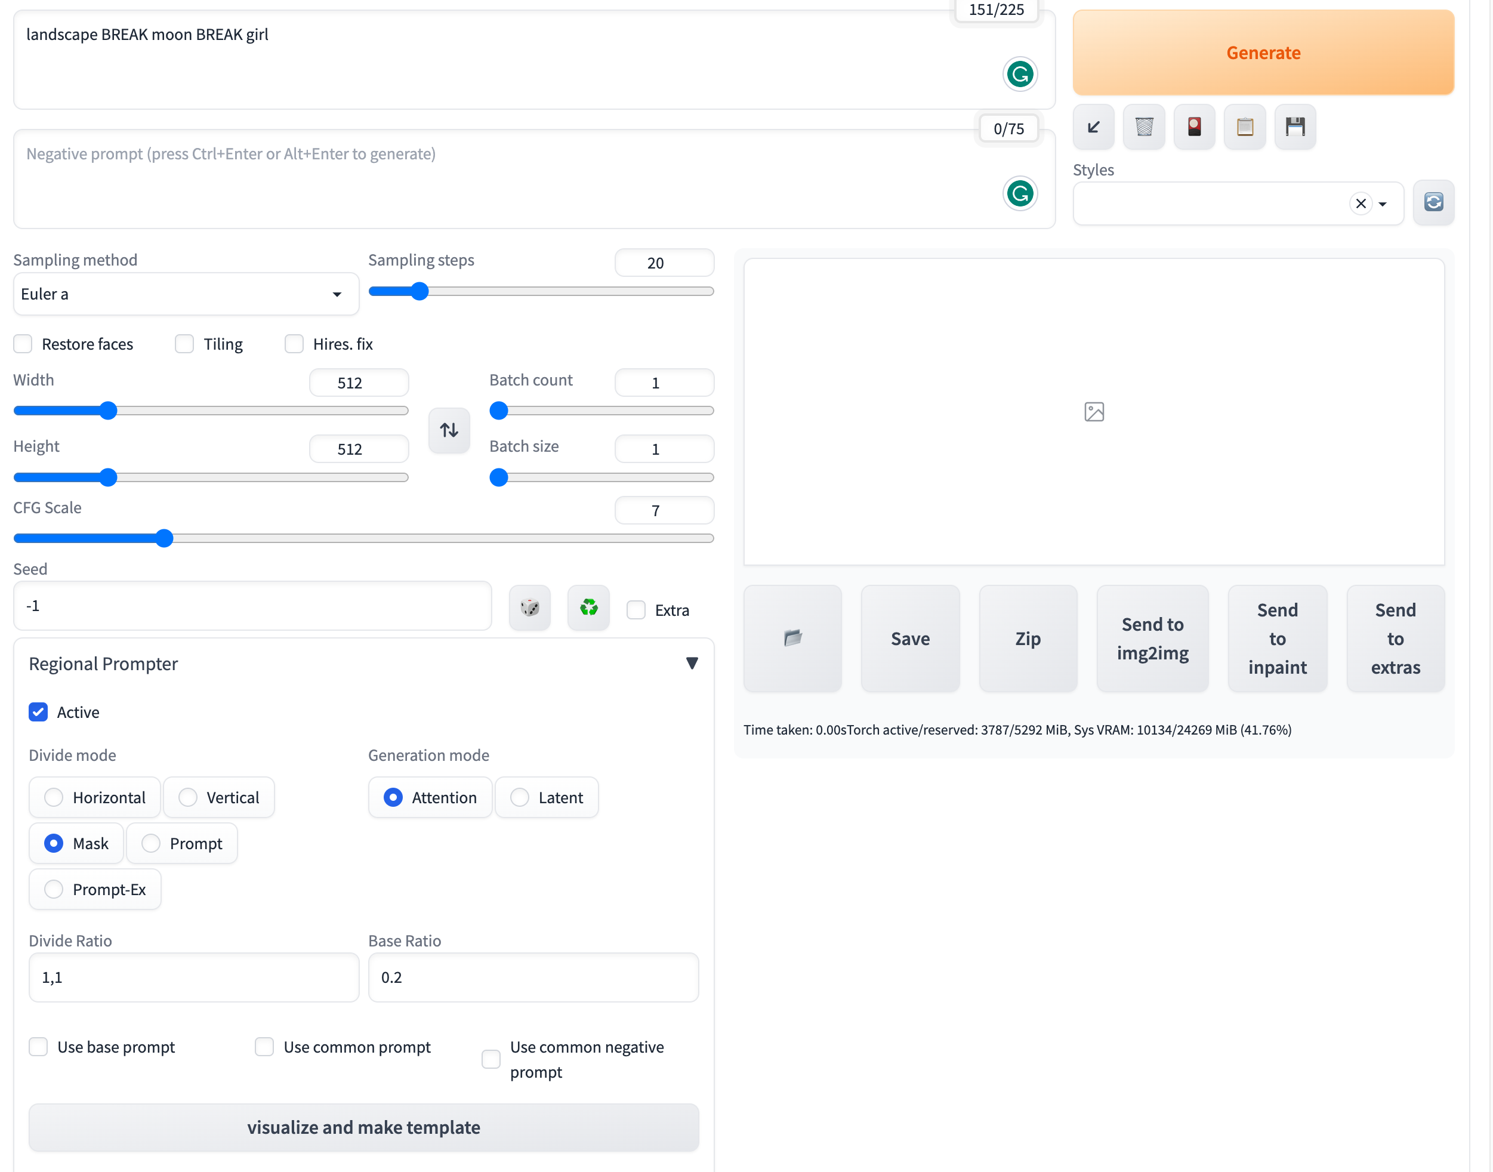This screenshot has width=1493, height=1172.
Task: Click the Divide Ratio input field
Action: 193,977
